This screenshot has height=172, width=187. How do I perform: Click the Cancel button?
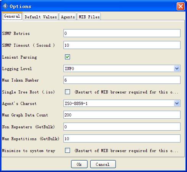pos(103,164)
